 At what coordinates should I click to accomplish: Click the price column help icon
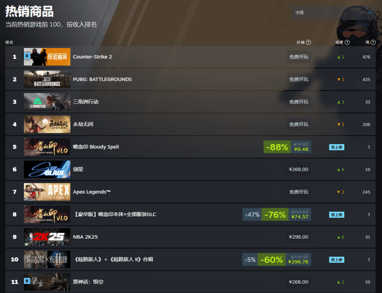point(309,42)
